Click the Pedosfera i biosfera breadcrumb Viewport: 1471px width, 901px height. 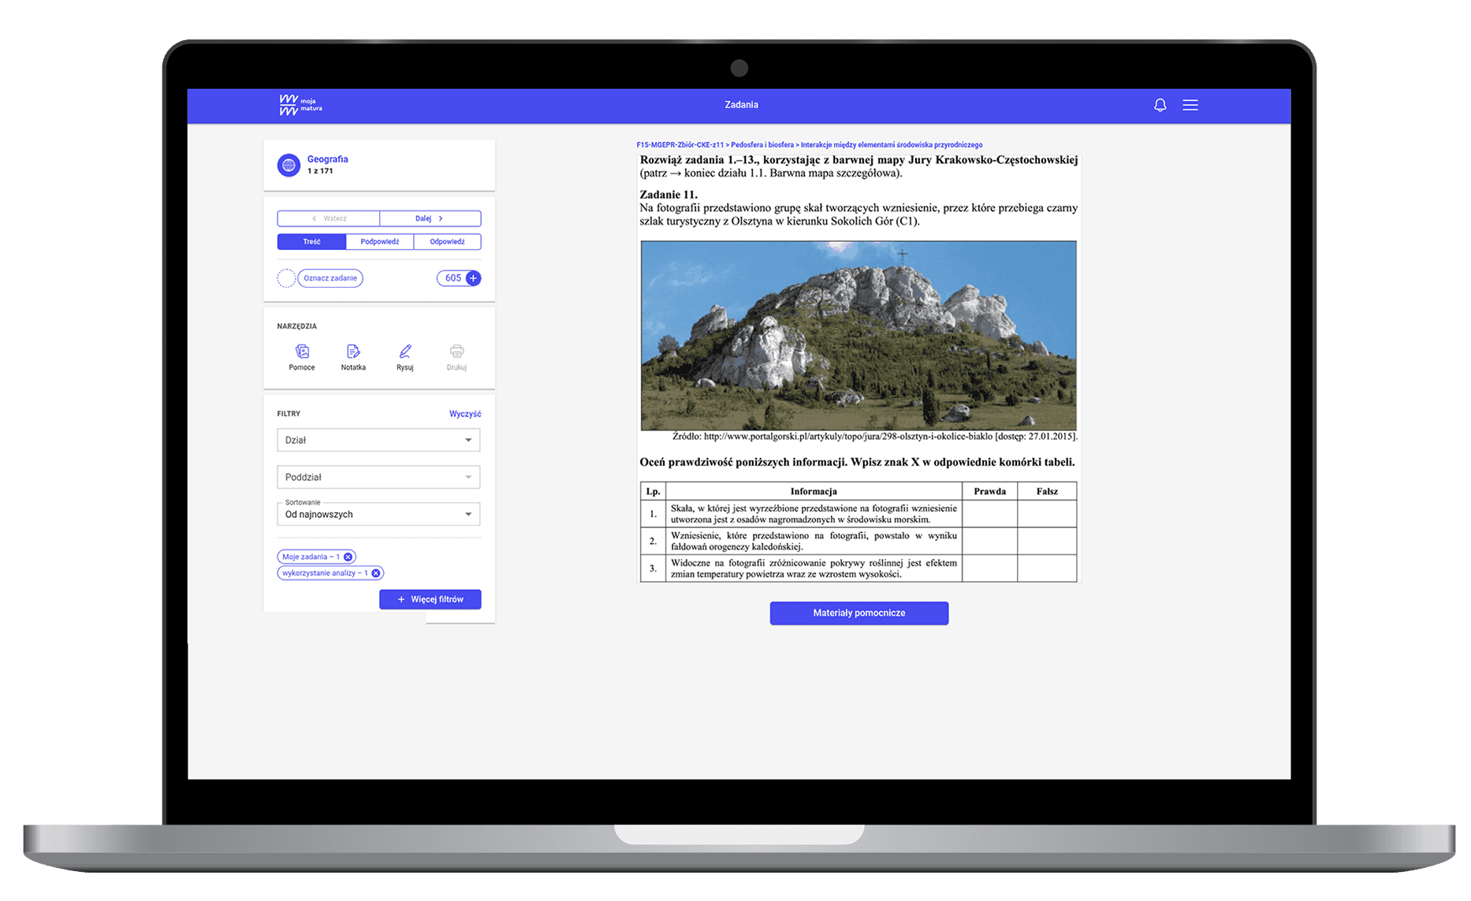[x=762, y=145]
